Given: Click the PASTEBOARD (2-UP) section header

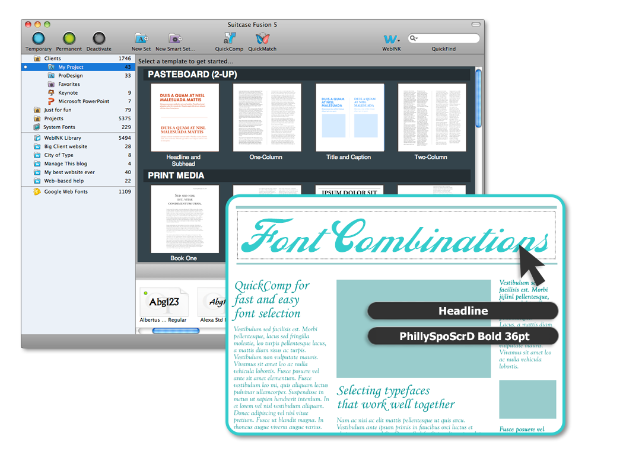Looking at the screenshot, I should [306, 75].
